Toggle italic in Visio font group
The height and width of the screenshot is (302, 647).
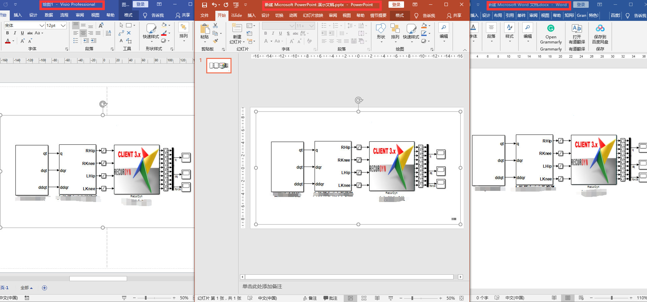[15, 33]
